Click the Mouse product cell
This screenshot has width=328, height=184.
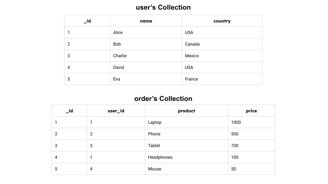click(187, 169)
